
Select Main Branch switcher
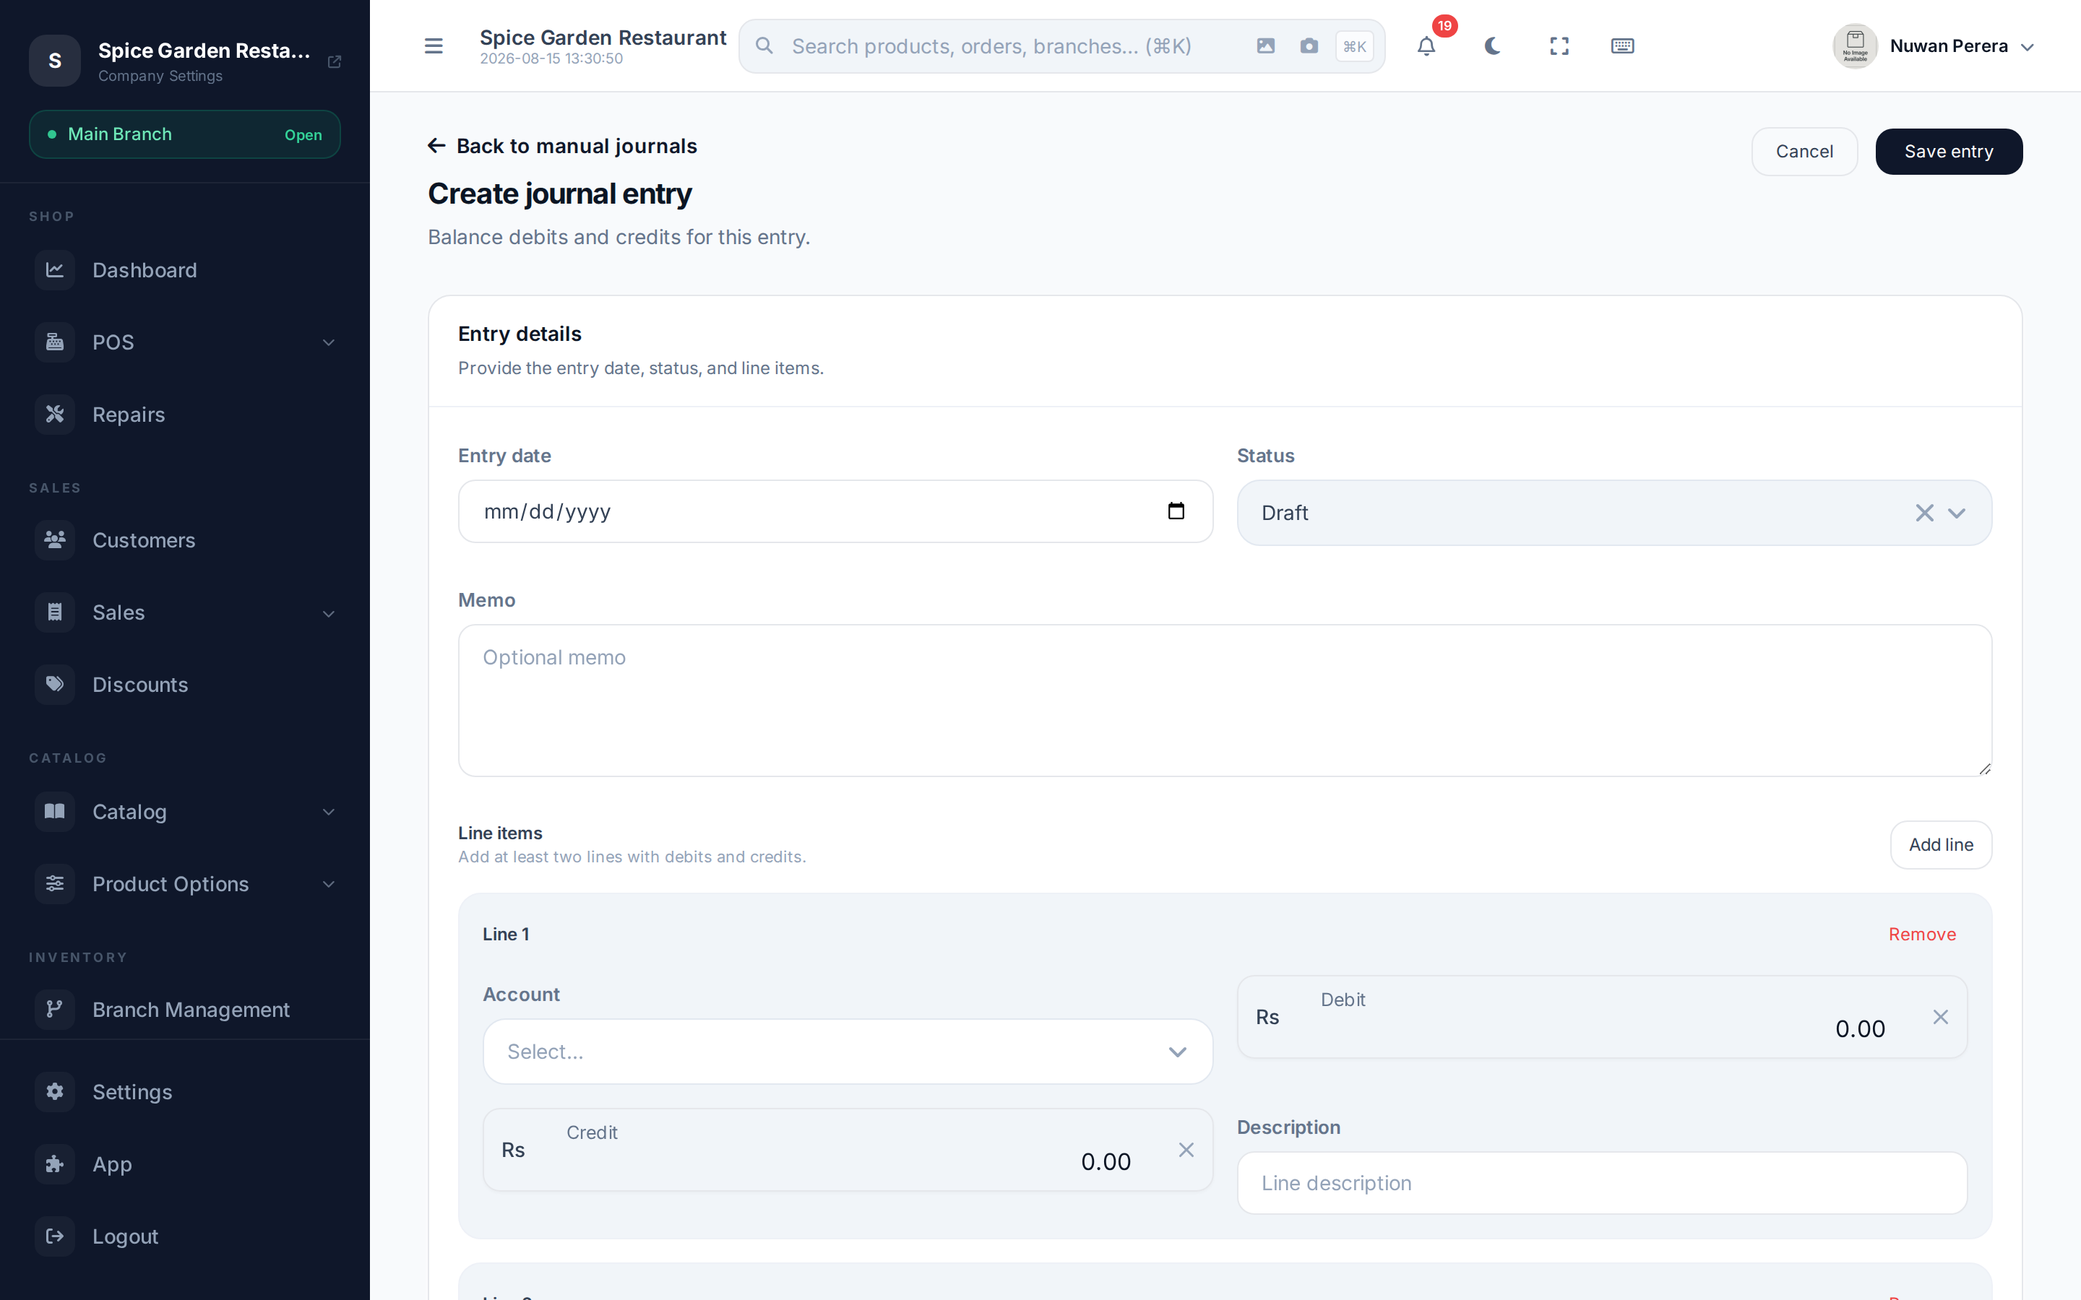185,134
